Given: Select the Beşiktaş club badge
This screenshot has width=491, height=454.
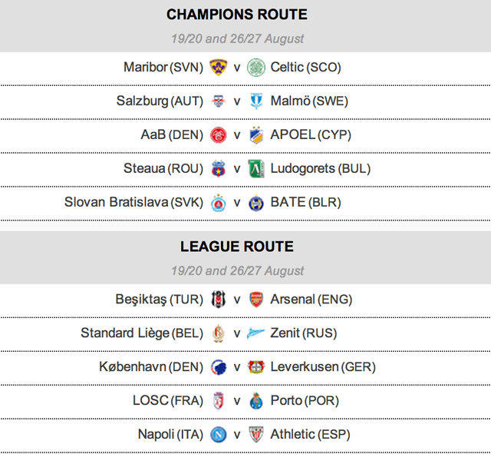Looking at the screenshot, I should (x=218, y=300).
